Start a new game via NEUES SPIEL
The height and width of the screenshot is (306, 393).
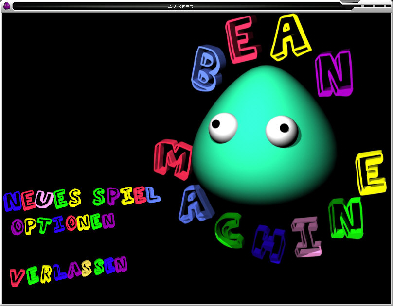(x=82, y=199)
